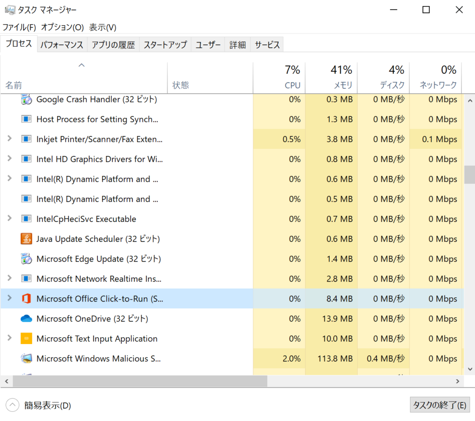Sort by the メモリ column header

coord(331,78)
